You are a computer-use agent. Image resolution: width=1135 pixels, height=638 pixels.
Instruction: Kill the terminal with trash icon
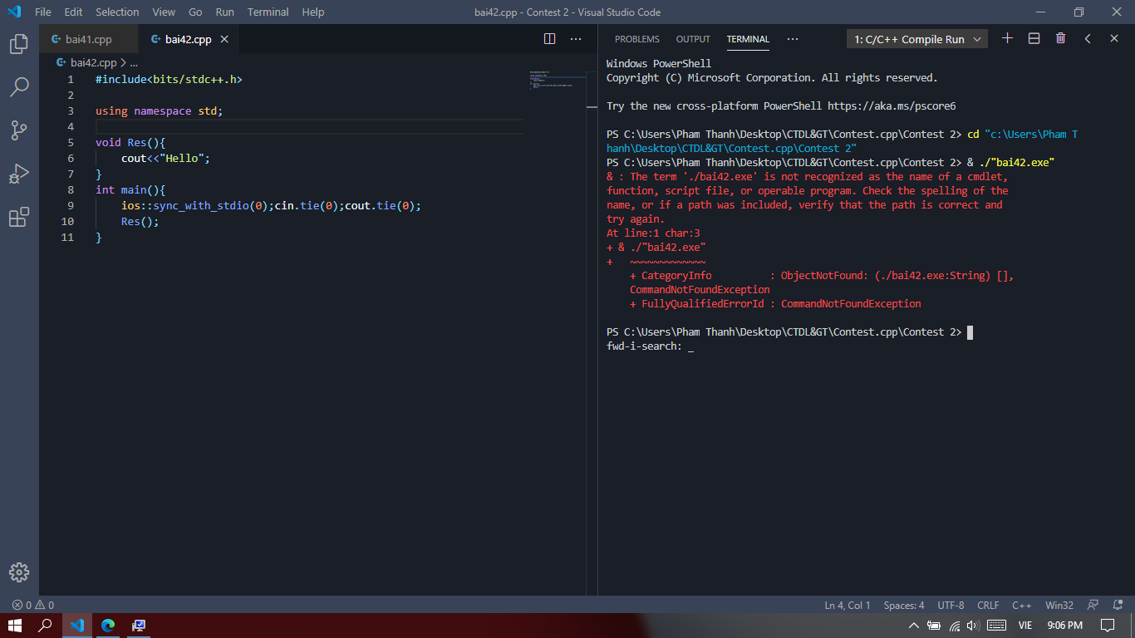1060,38
